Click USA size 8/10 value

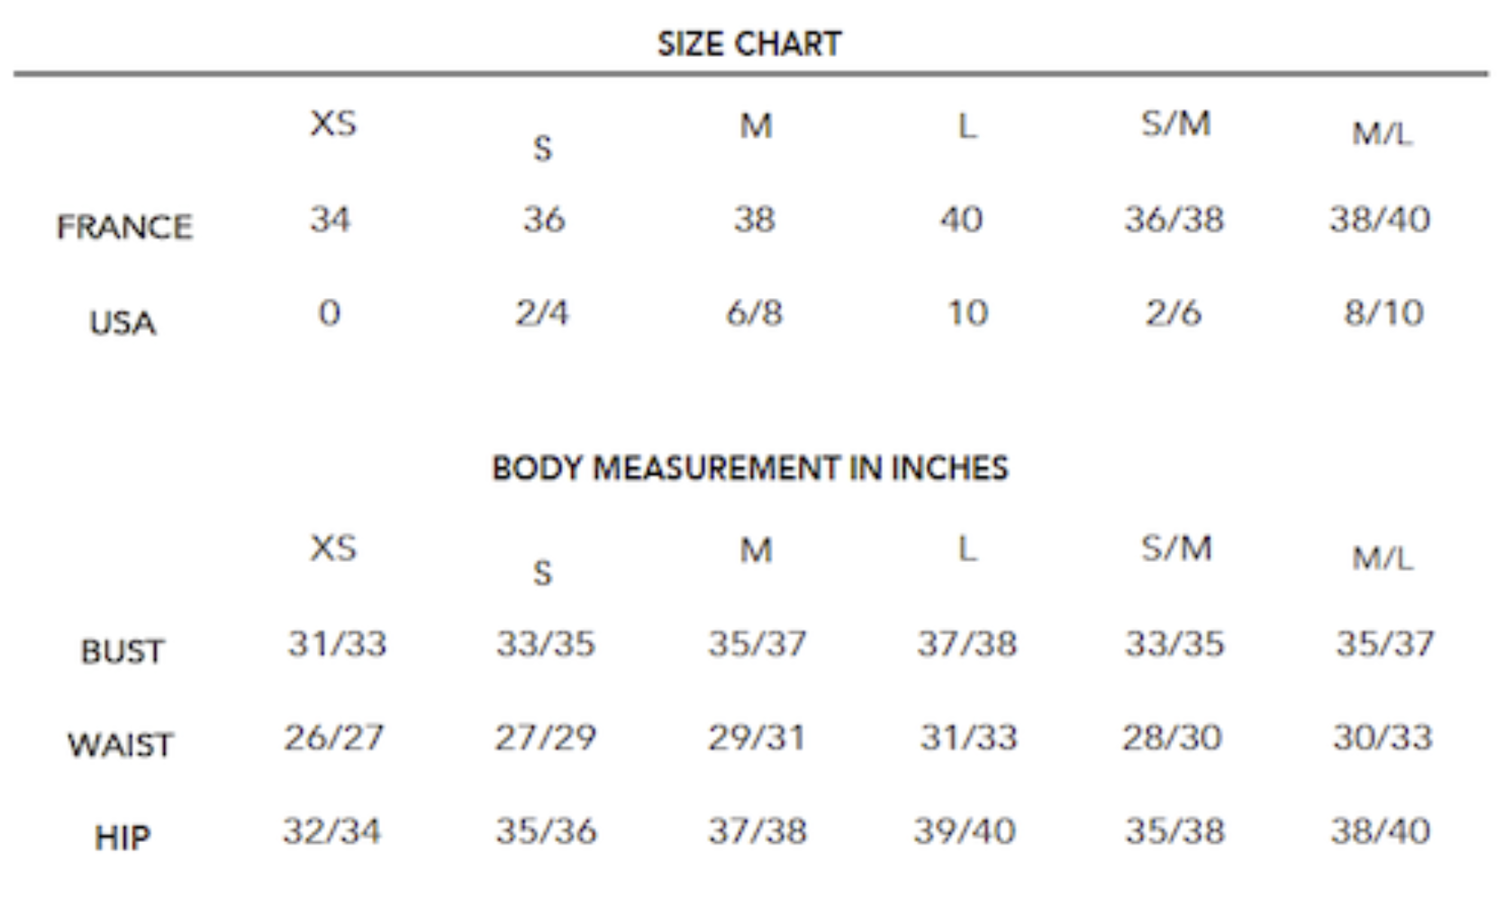click(1383, 313)
